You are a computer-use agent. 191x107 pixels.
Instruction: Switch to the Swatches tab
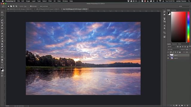pos(174,10)
